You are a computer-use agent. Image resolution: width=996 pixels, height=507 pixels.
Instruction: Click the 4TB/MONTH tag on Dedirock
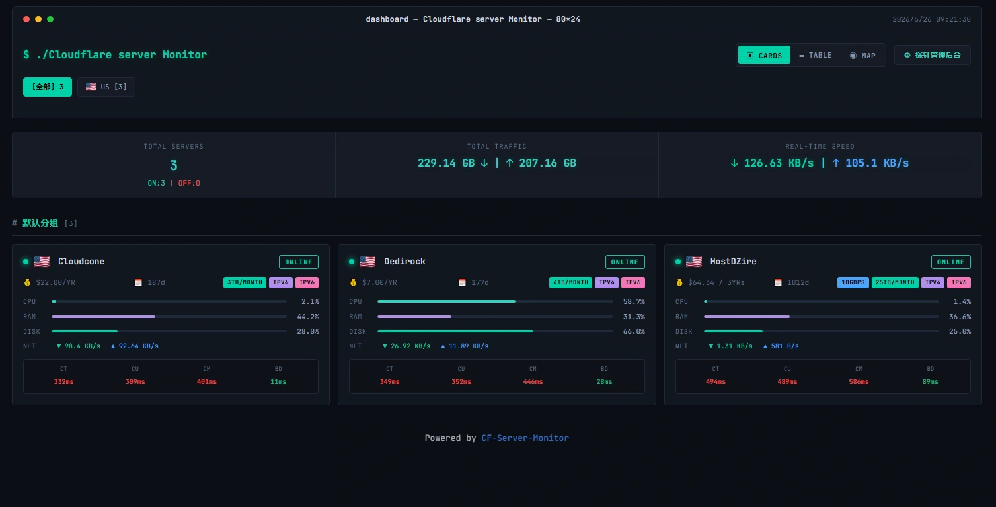pyautogui.click(x=571, y=282)
